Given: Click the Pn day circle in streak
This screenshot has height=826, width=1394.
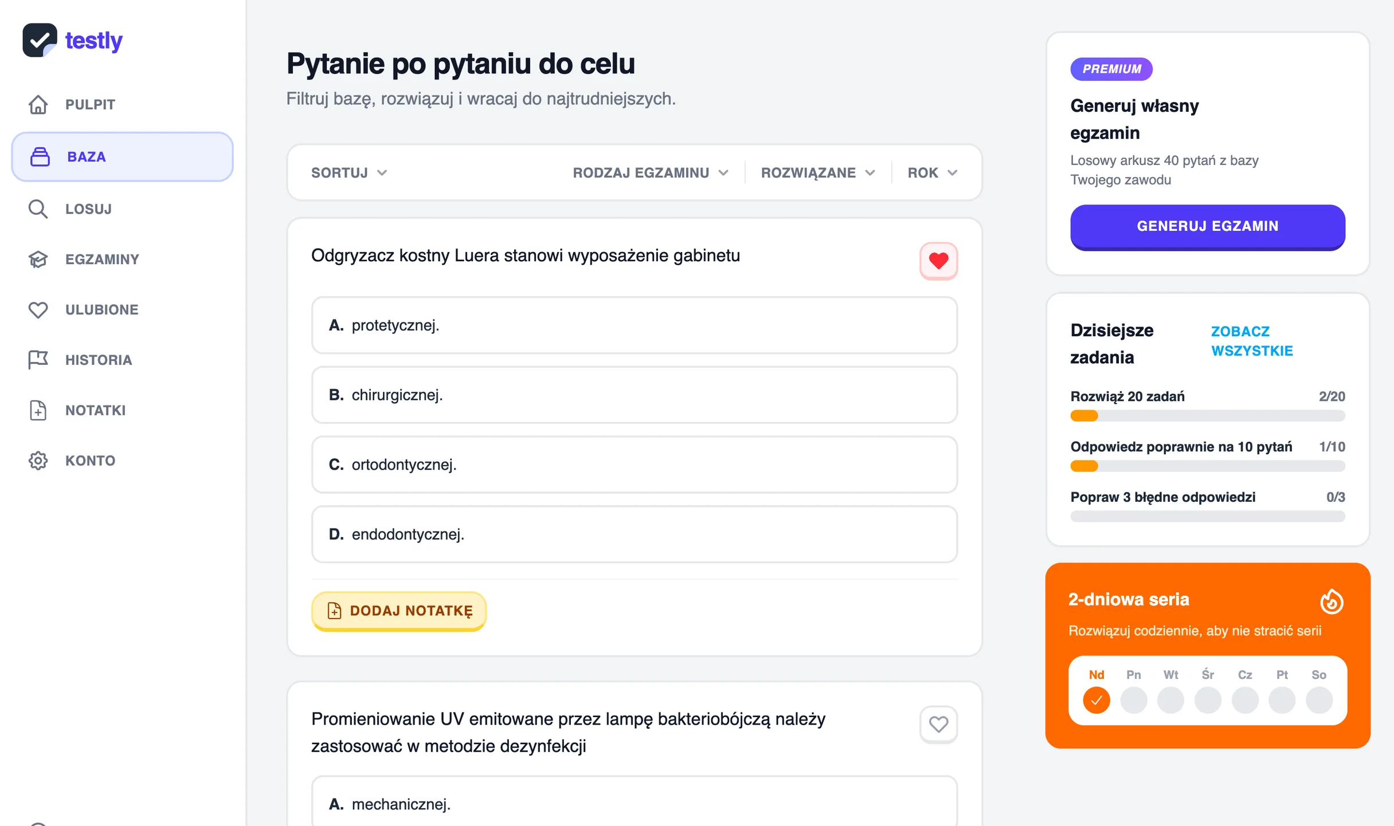Looking at the screenshot, I should (x=1134, y=700).
